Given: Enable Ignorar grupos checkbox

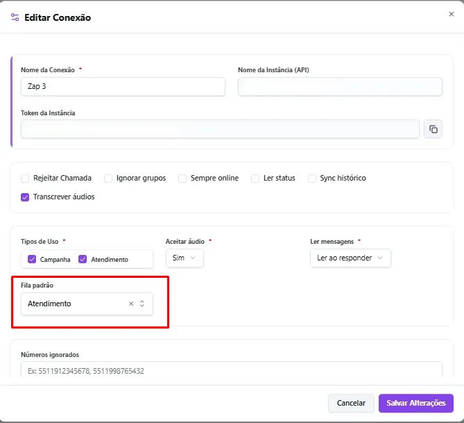Looking at the screenshot, I should click(x=108, y=179).
